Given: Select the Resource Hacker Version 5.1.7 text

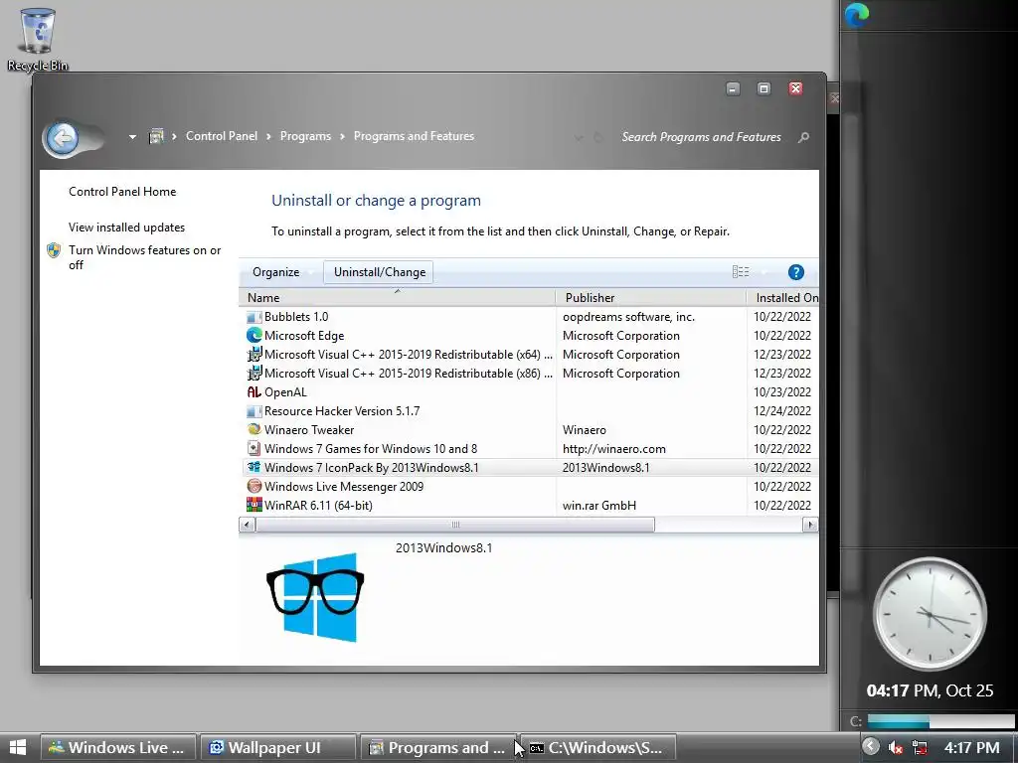Looking at the screenshot, I should [342, 411].
